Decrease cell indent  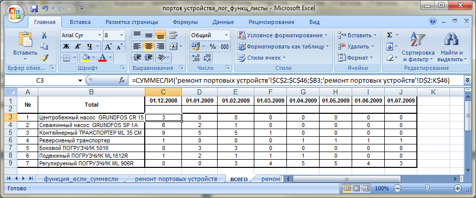point(137,58)
